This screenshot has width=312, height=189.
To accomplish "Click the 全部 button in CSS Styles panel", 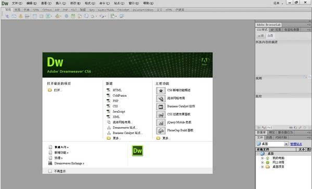I will [261, 36].
